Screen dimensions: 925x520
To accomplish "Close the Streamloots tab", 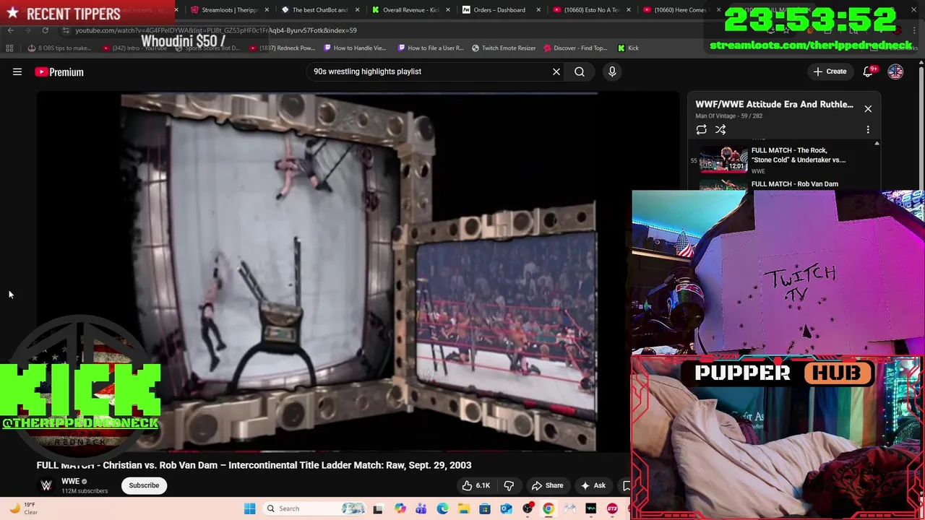I will pyautogui.click(x=267, y=10).
